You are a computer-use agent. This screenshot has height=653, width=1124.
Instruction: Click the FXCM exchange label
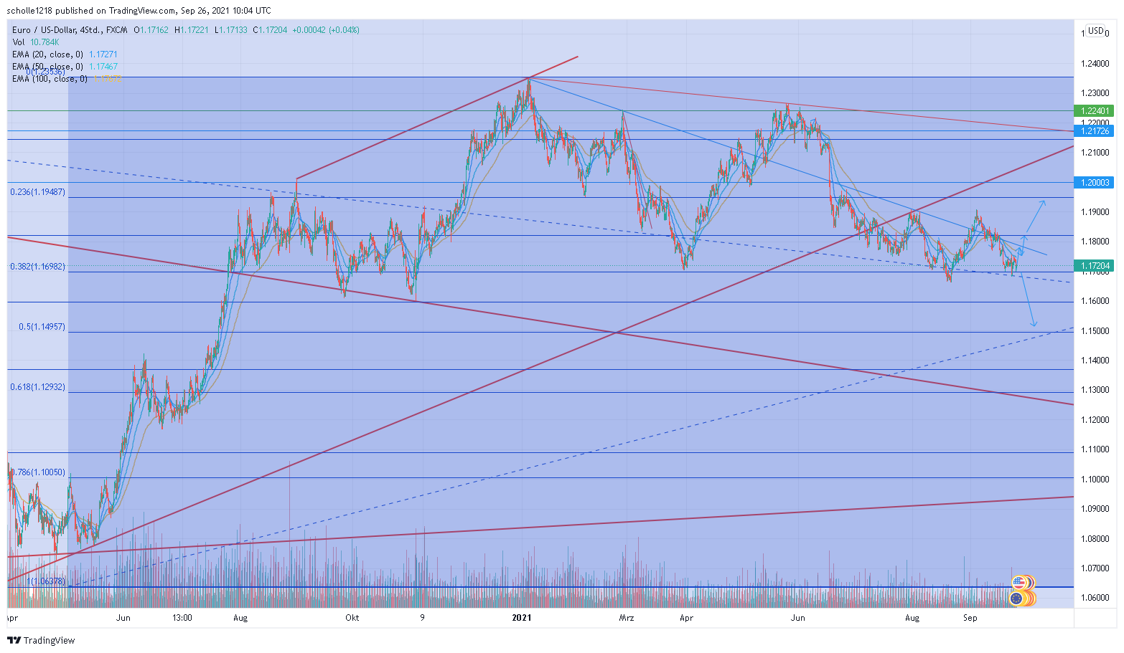tap(116, 30)
